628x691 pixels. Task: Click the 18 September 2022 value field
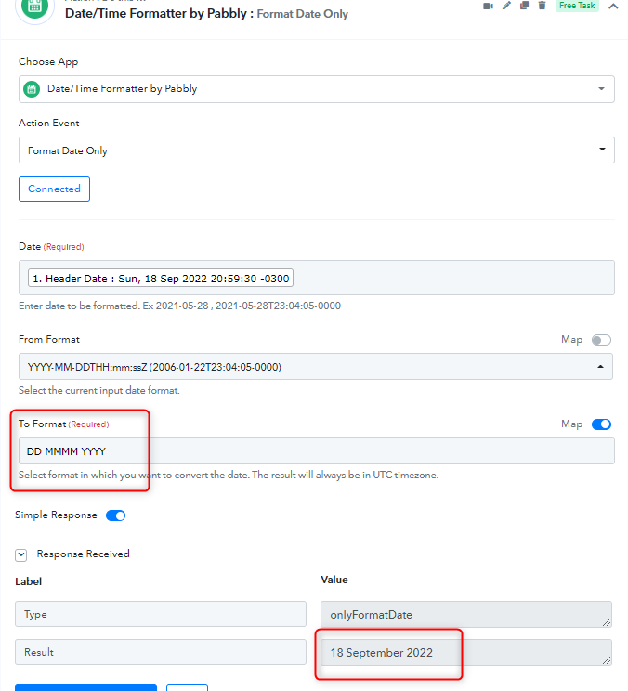466,653
